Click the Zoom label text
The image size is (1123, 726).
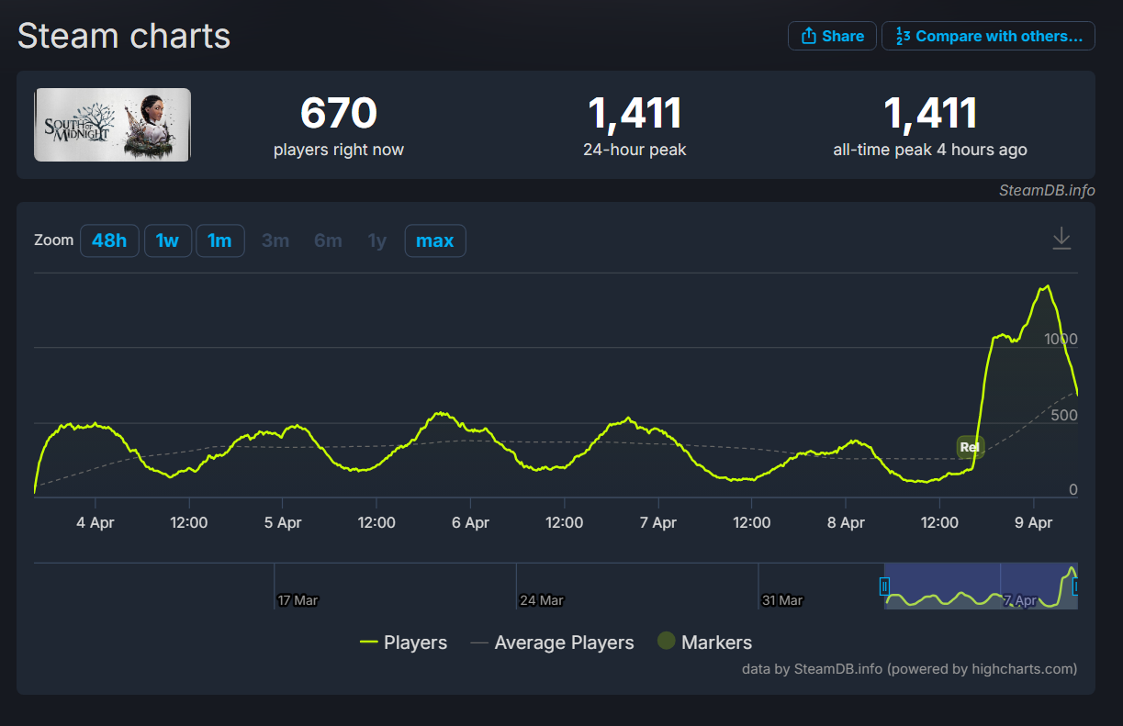(53, 240)
